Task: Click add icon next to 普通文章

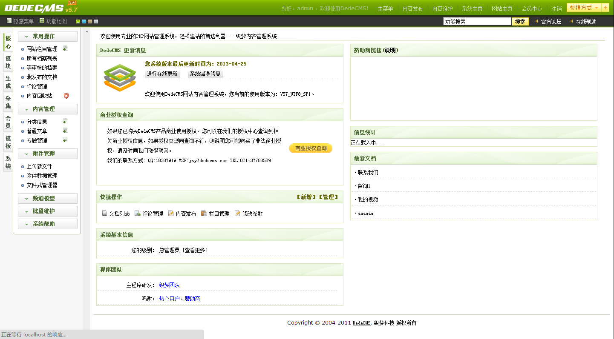Action: click(66, 131)
